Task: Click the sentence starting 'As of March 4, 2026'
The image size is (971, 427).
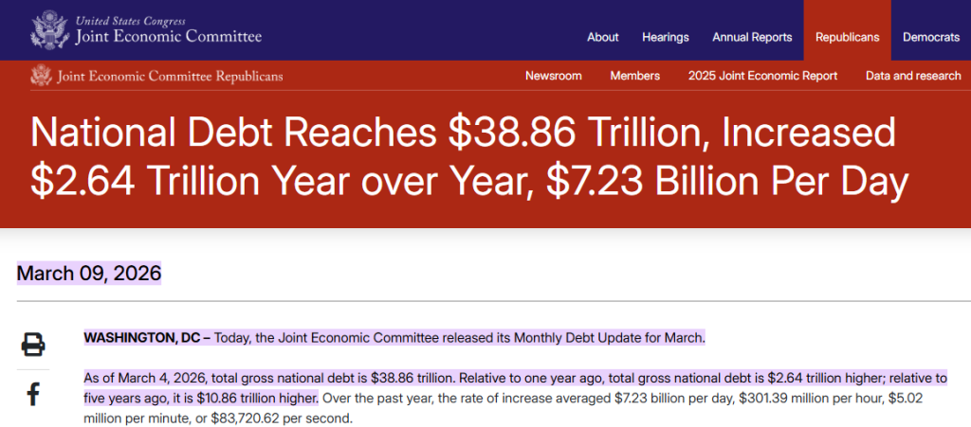Action: (516, 387)
